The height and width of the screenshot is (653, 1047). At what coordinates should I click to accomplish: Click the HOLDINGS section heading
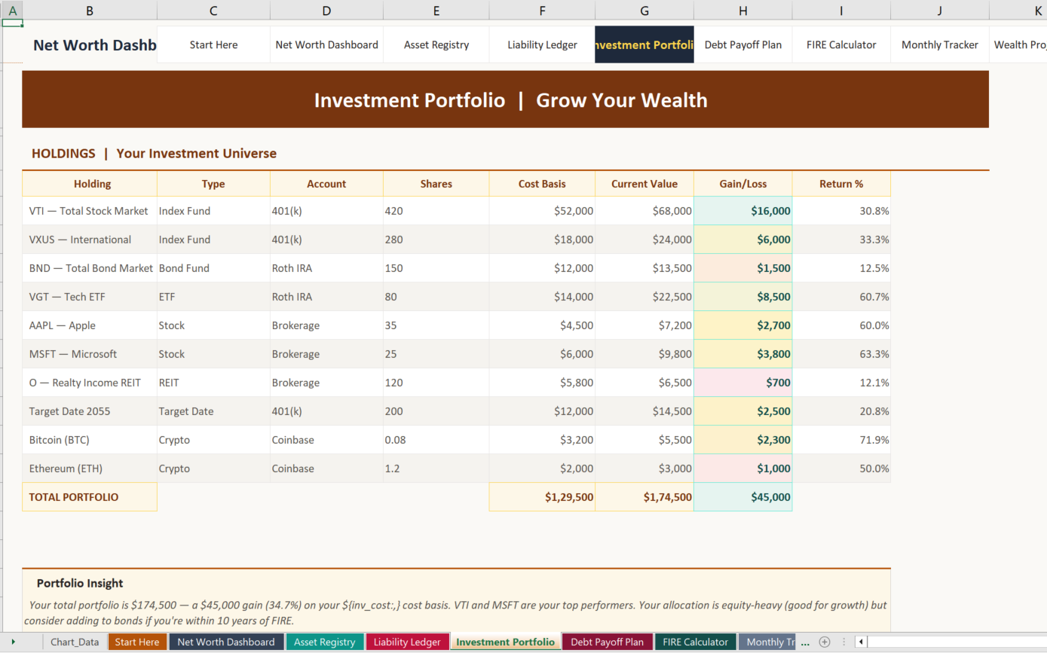point(154,154)
